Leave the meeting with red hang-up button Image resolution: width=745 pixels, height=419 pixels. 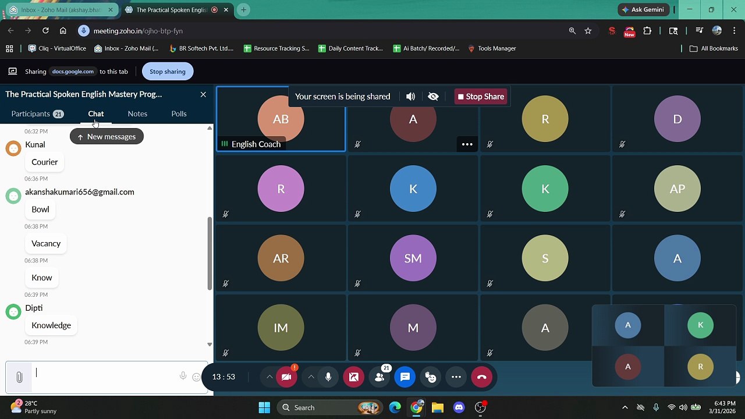coord(481,377)
